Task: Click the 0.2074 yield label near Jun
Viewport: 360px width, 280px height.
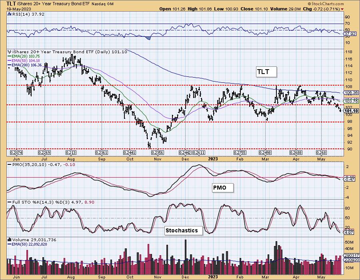Action: 16,153
